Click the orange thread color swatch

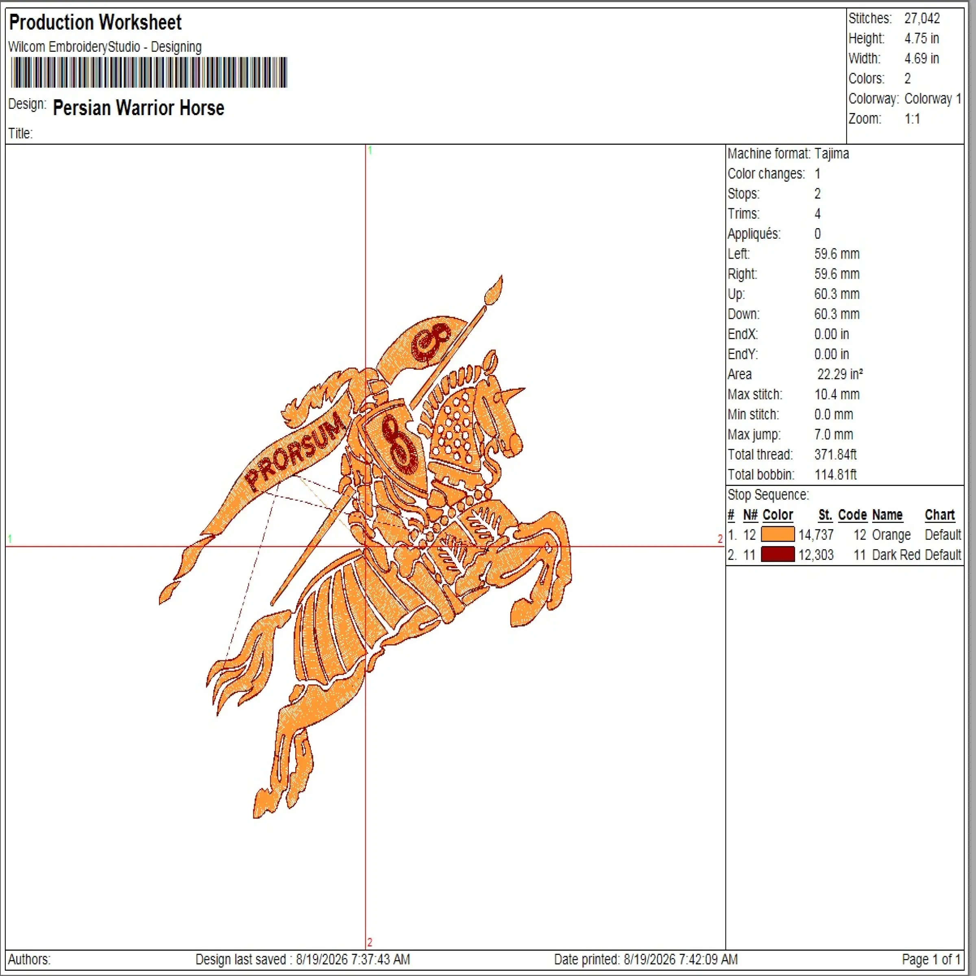[x=778, y=534]
